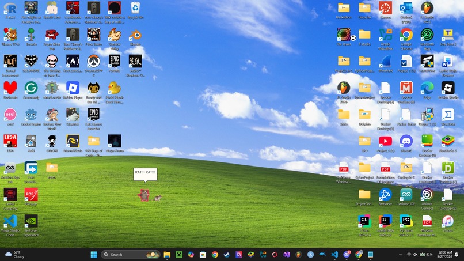Open the iTunes shortcut
The width and height of the screenshot is (464, 261).
tap(448, 221)
